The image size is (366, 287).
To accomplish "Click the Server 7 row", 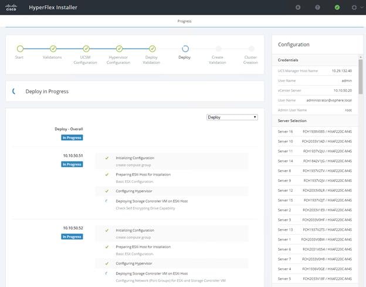I will pos(314,259).
